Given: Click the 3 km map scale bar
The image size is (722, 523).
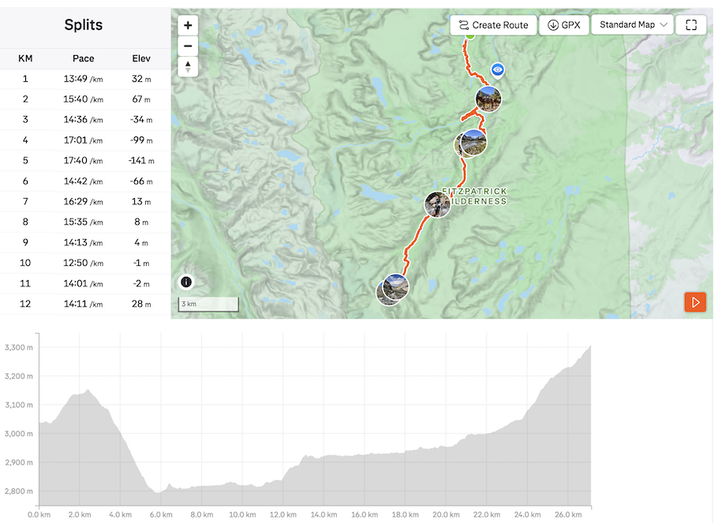Looking at the screenshot, I should point(208,304).
